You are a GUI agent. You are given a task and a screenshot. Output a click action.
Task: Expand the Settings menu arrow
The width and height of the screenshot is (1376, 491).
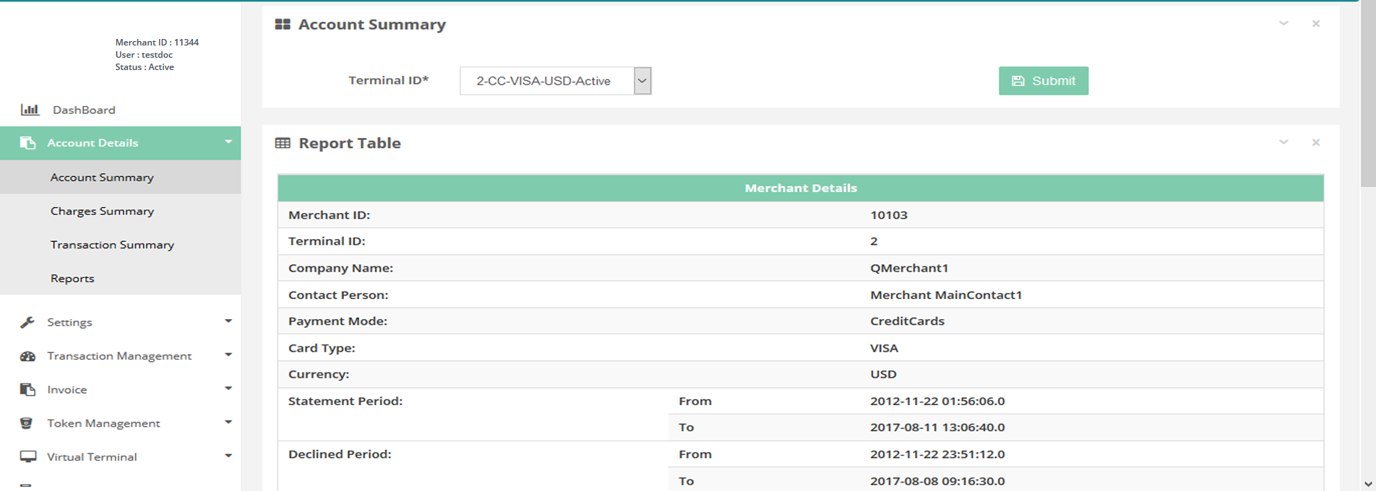228,321
